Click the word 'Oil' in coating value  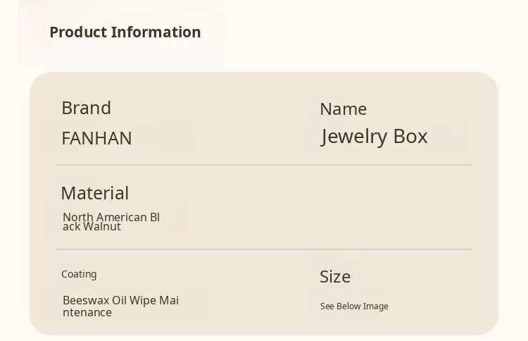click(x=120, y=300)
